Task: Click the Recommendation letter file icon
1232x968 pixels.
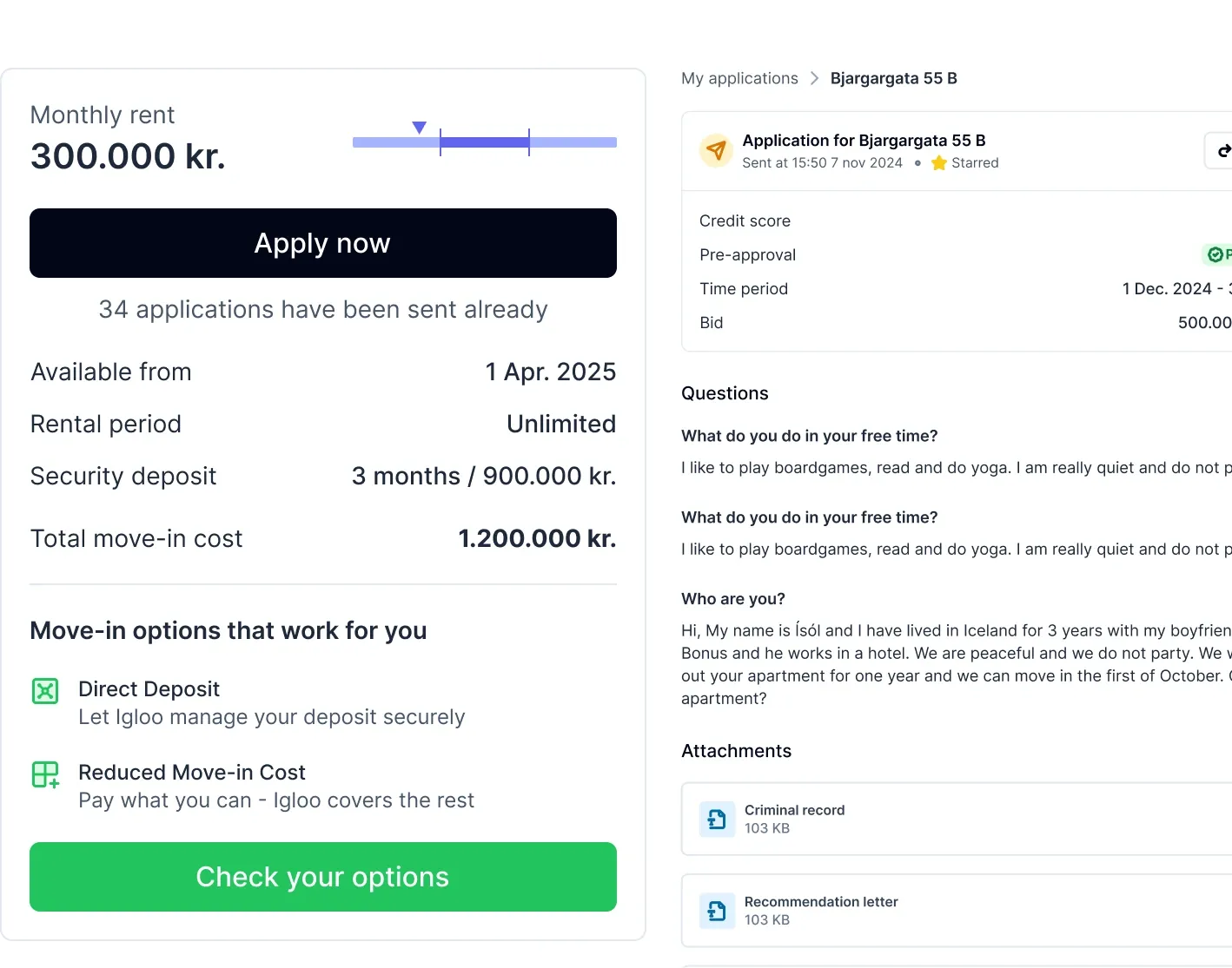Action: click(x=717, y=911)
